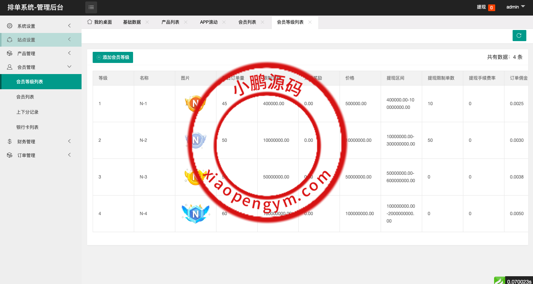Switch to the 我的桌面 home tab
533x284 pixels.
[x=99, y=22]
